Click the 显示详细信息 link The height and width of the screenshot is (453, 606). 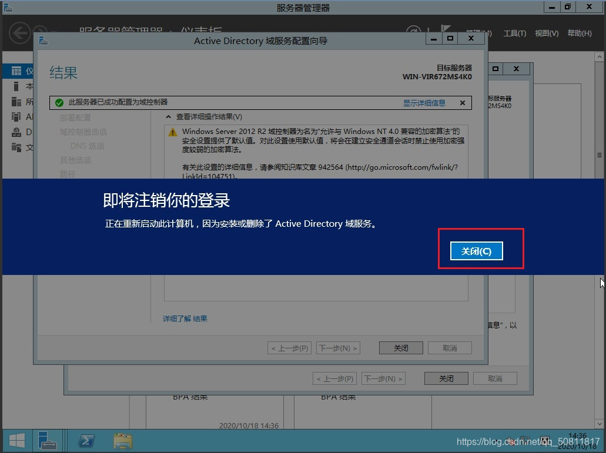point(424,103)
